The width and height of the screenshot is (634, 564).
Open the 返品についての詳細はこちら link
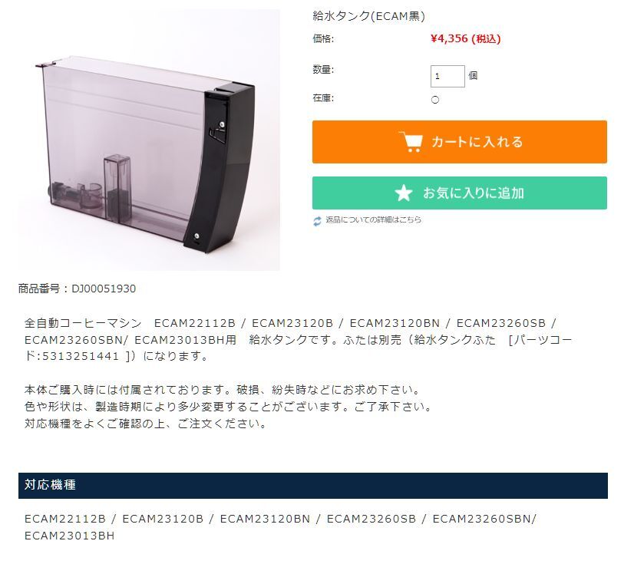(373, 219)
